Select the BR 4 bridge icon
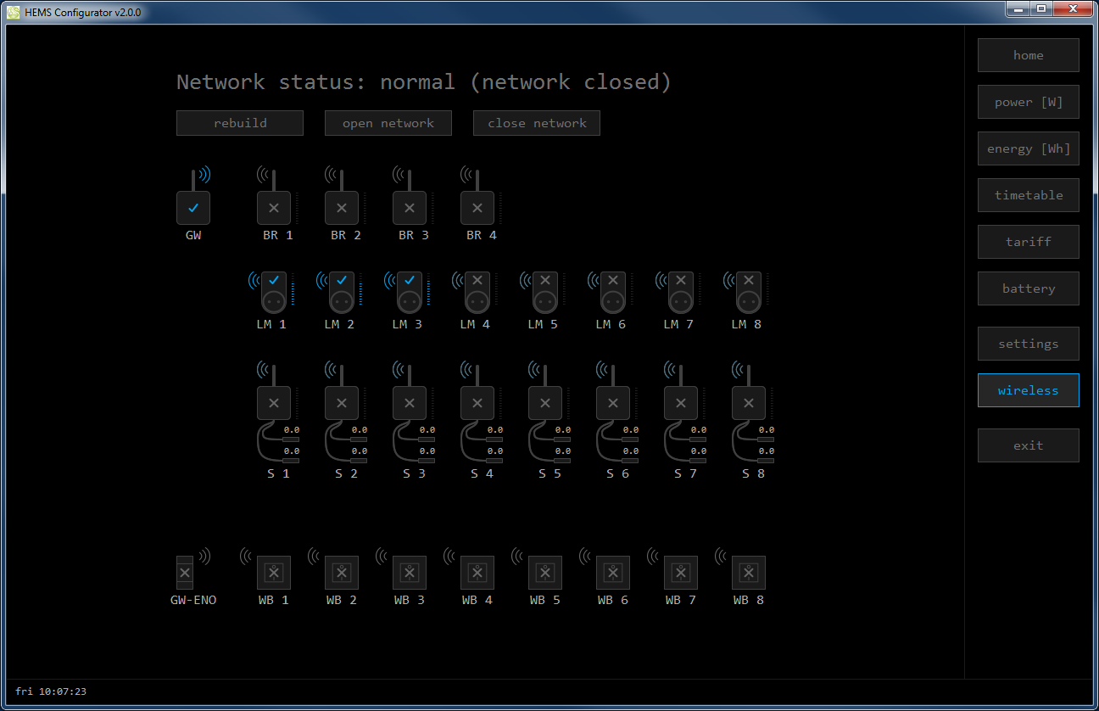Image resolution: width=1099 pixels, height=711 pixels. click(x=477, y=208)
